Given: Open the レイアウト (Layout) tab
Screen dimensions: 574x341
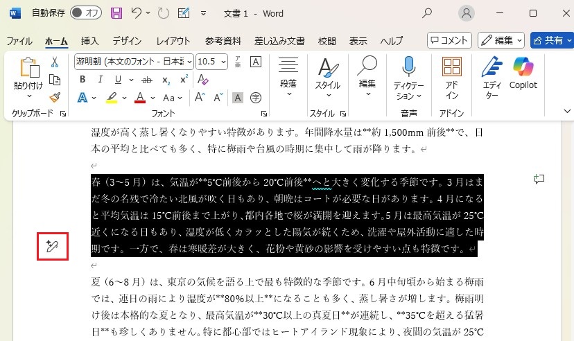Looking at the screenshot, I should [x=173, y=40].
